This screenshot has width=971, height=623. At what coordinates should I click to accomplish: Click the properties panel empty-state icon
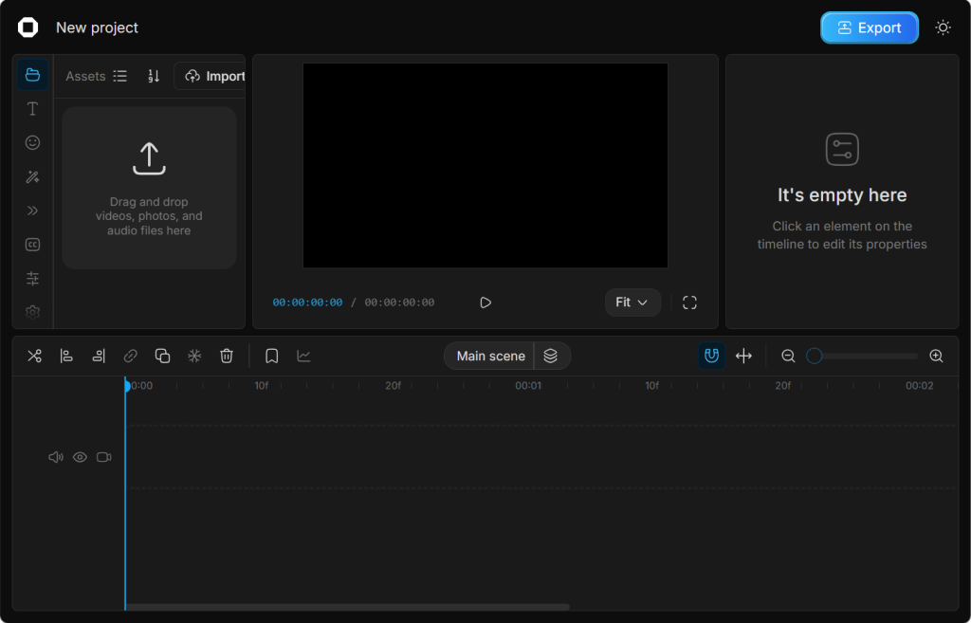coord(842,149)
